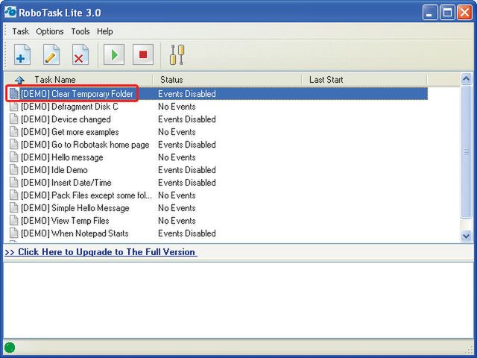Click document icon of Insert Date/Time row
The image size is (477, 358).
[x=13, y=183]
